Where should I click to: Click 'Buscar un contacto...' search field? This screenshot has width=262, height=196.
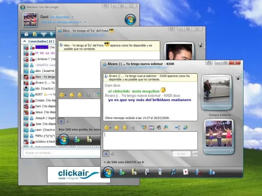[x=61, y=153]
